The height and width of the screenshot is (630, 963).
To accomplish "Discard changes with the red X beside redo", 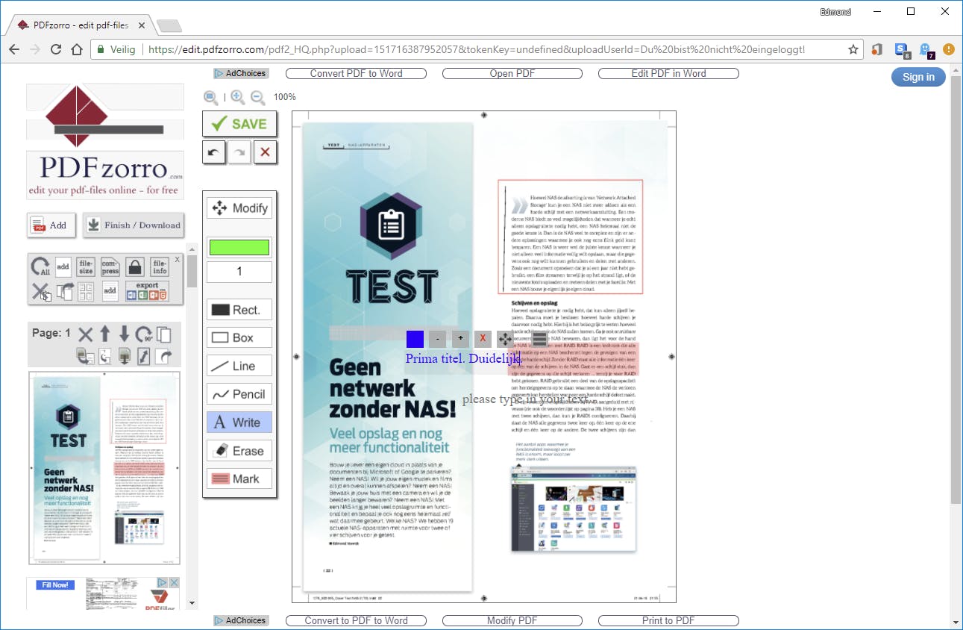I will tap(265, 152).
